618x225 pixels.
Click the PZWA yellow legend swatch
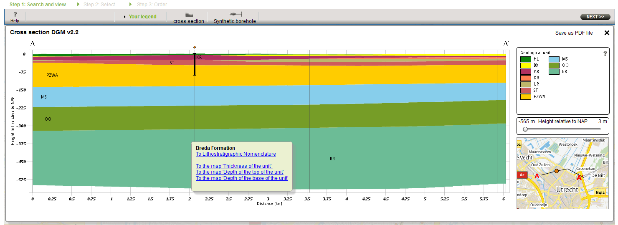[525, 96]
